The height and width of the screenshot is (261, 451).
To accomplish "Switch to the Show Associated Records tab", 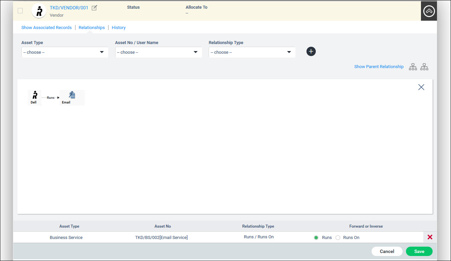I will [46, 27].
